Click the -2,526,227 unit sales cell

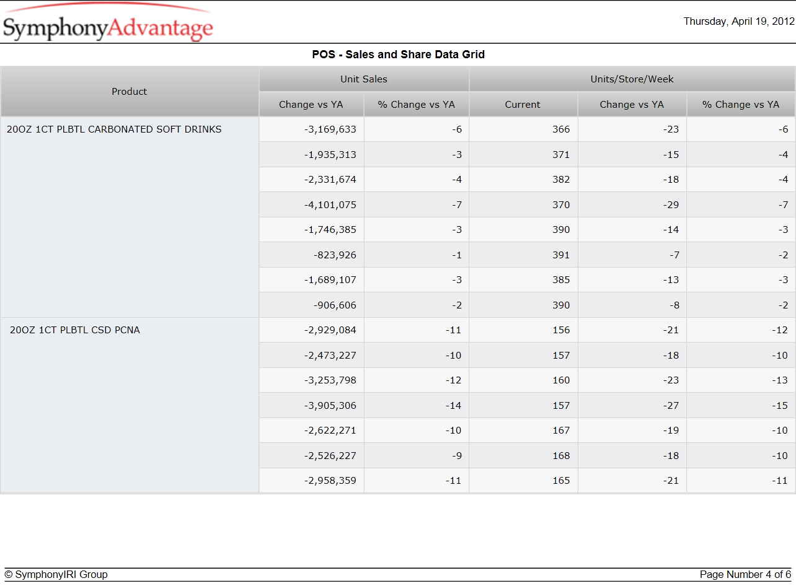point(311,456)
